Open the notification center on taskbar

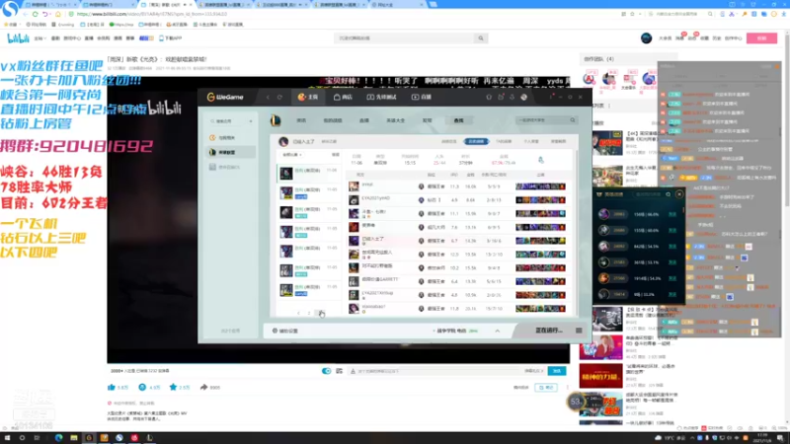click(780, 438)
